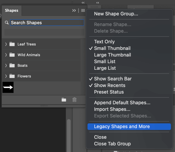Viewport: 175px width, 152px height.
Task: Click the search magnifier icon
Action: (7, 23)
